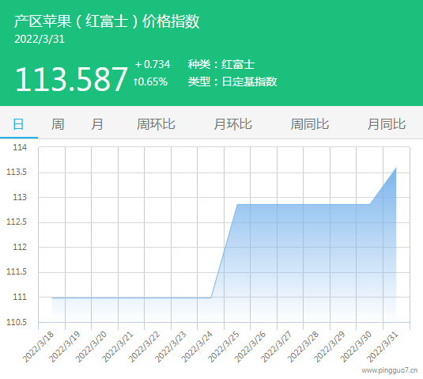Viewport: 423px width, 379px height.
Task: Switch to the 周 weekly tab
Action: click(x=58, y=124)
